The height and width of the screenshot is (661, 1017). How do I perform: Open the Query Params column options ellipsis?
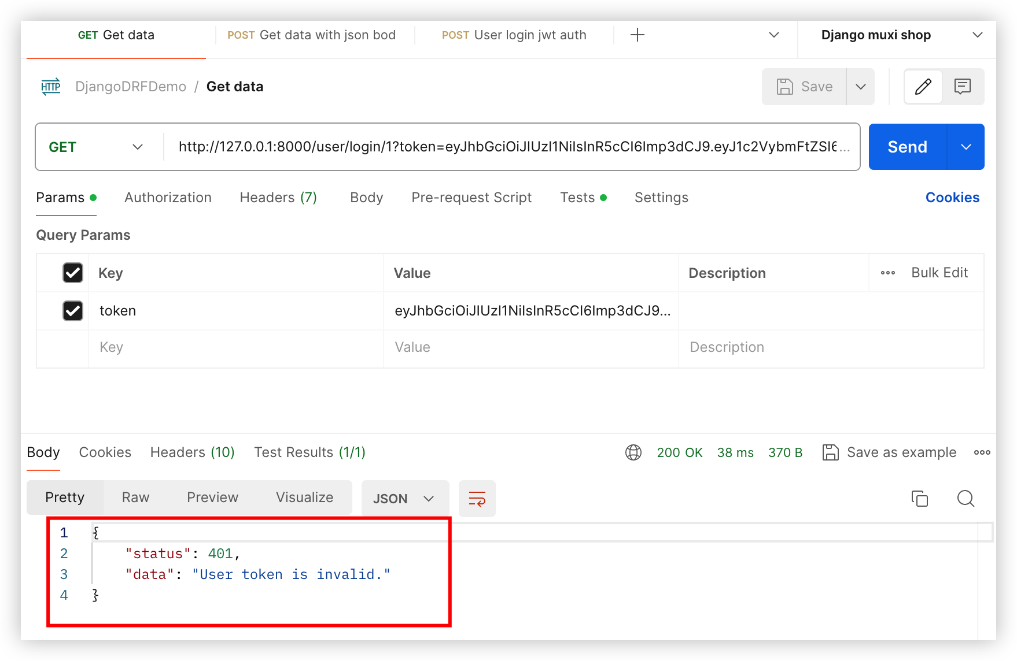tap(887, 273)
